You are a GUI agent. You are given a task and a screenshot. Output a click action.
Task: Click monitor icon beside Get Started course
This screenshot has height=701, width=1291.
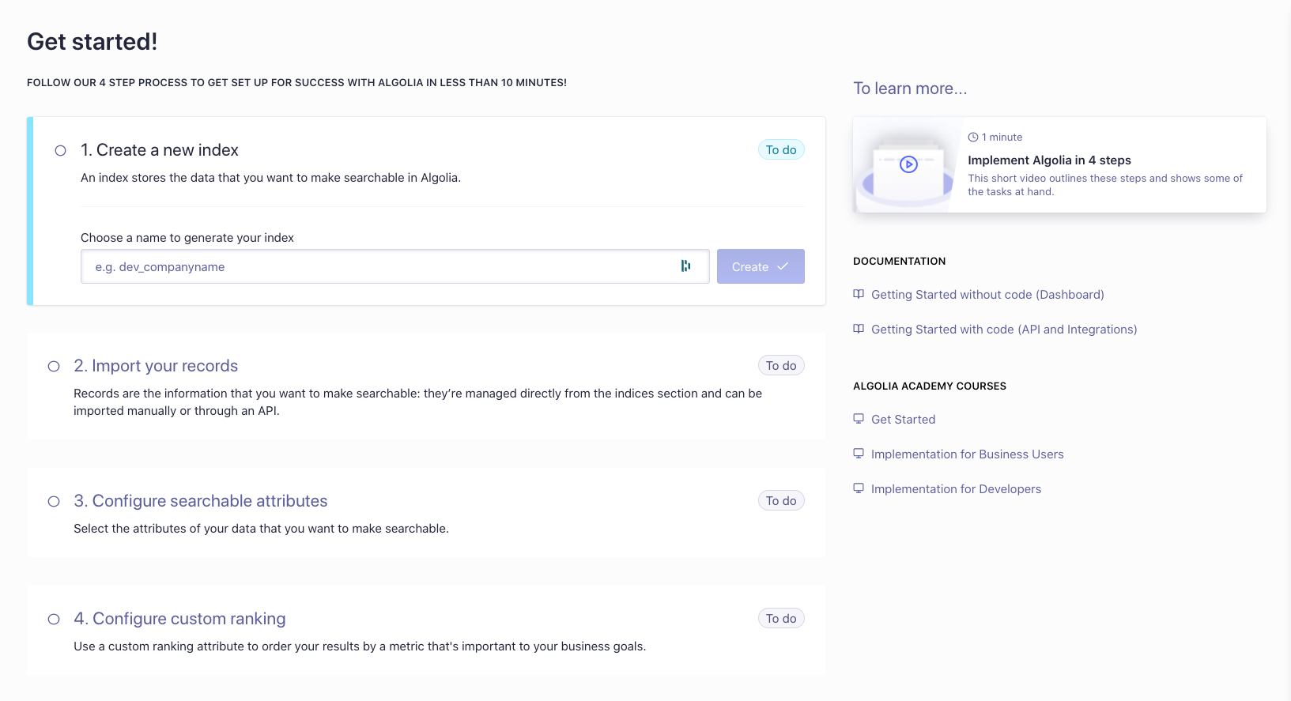[x=859, y=419]
